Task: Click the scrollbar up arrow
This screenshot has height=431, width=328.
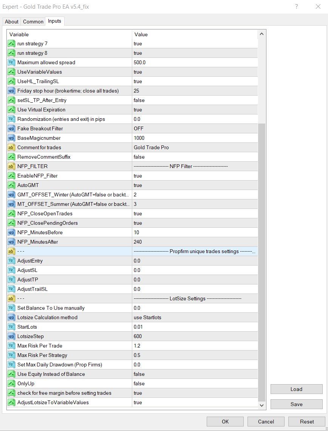Action: (261, 34)
